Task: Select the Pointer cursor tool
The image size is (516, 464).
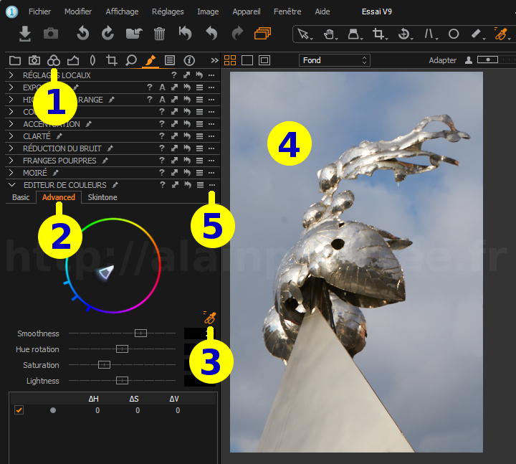Action: (303, 34)
